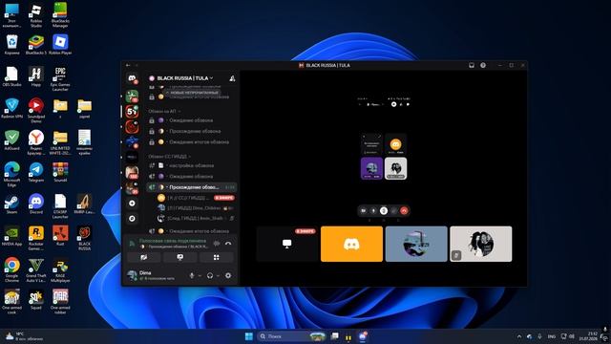Open Discord user settings gear
The image size is (611, 344).
(x=228, y=276)
